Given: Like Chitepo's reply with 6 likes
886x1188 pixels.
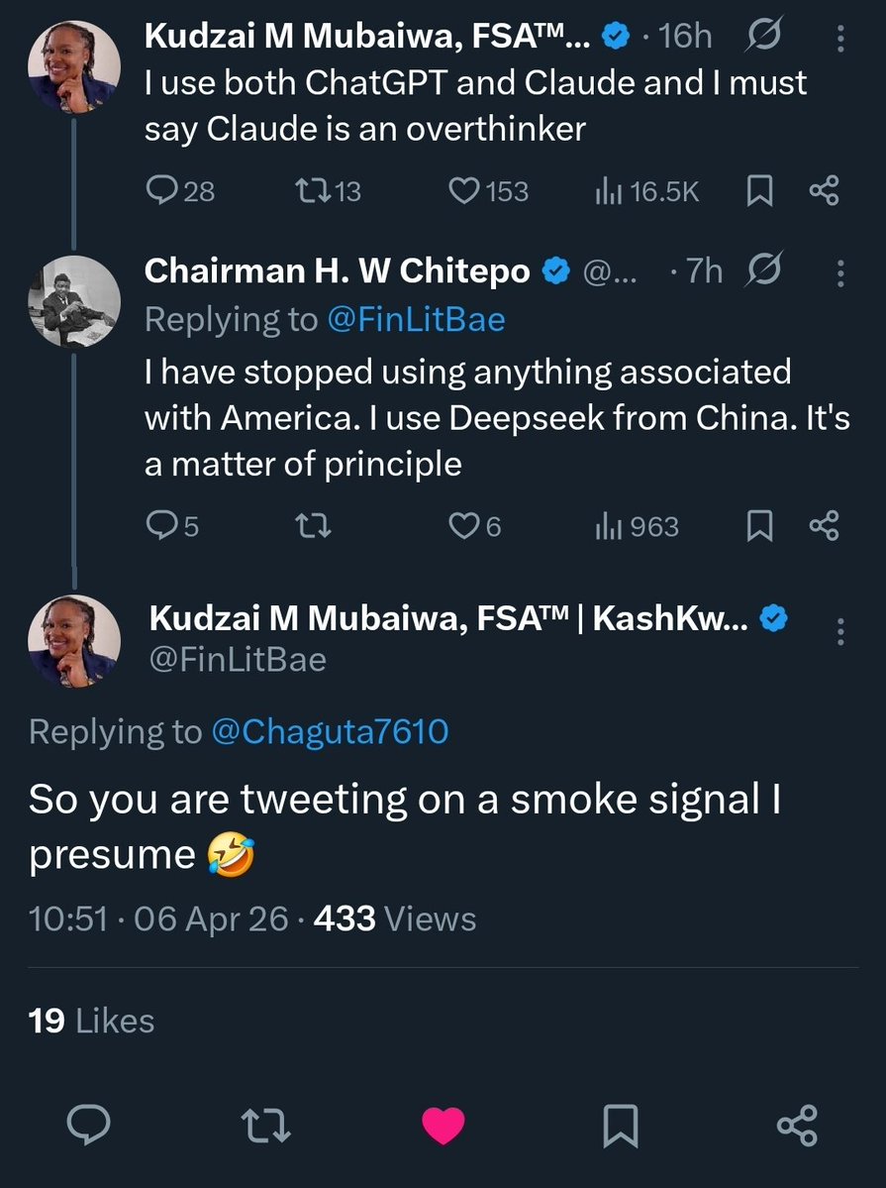Looking at the screenshot, I should tap(464, 526).
